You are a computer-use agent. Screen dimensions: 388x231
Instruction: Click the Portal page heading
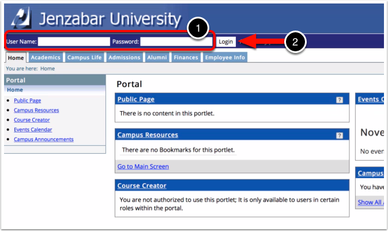point(129,84)
